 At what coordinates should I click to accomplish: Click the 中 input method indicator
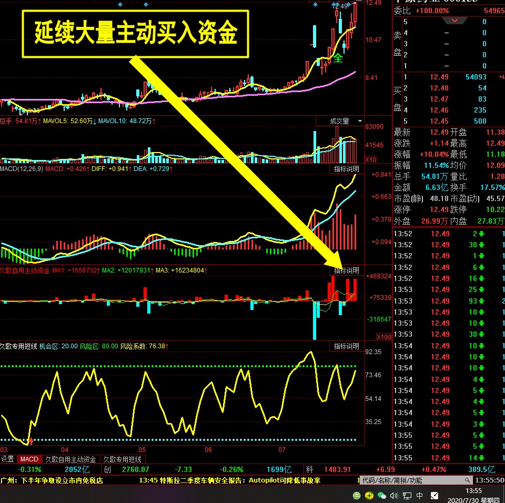click(420, 495)
